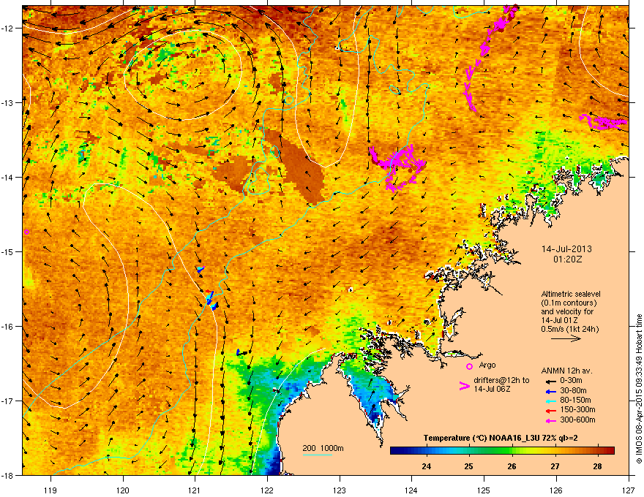
Task: Click the '119' longitude axis label
Action: tap(50, 490)
